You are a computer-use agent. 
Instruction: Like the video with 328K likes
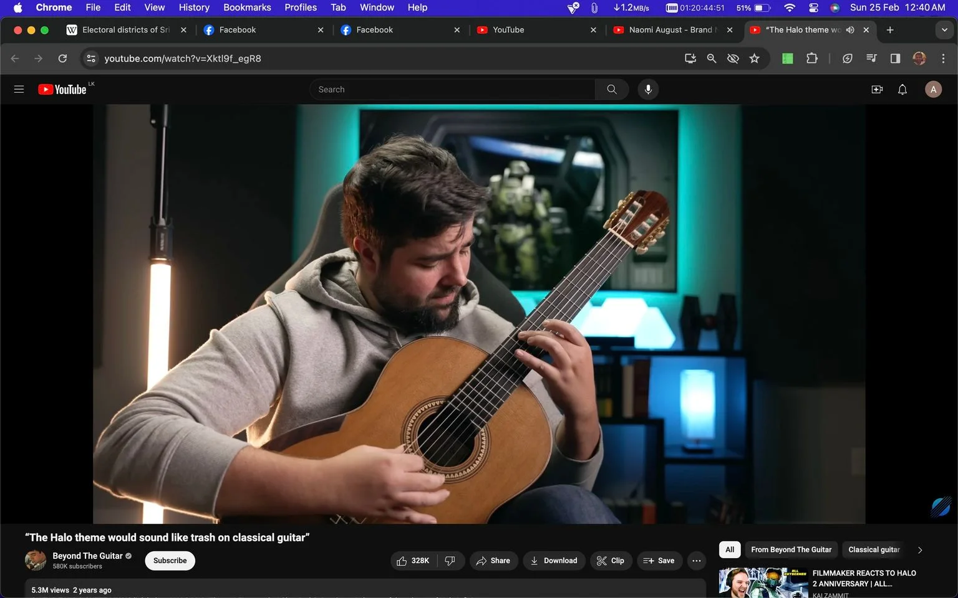(x=414, y=561)
